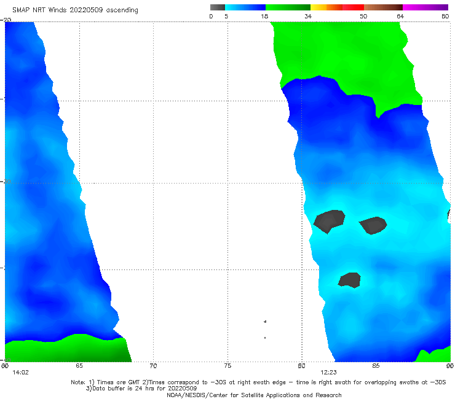The height and width of the screenshot is (399, 455).
Task: Click the gray 0-5 segment of color bar
Action: (x=218, y=7)
